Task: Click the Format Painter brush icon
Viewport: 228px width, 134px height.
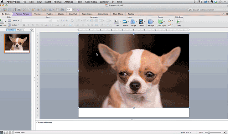Action: 38,10
